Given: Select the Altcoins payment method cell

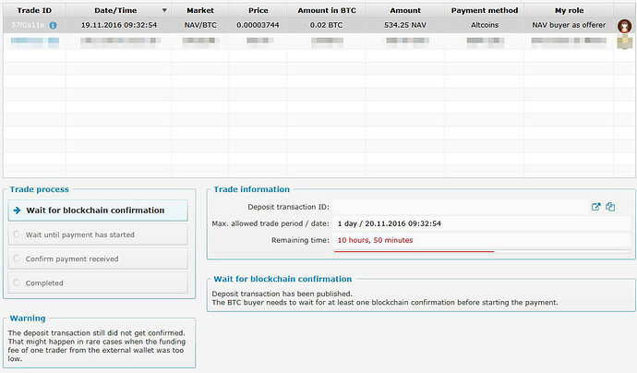Looking at the screenshot, I should 485,25.
